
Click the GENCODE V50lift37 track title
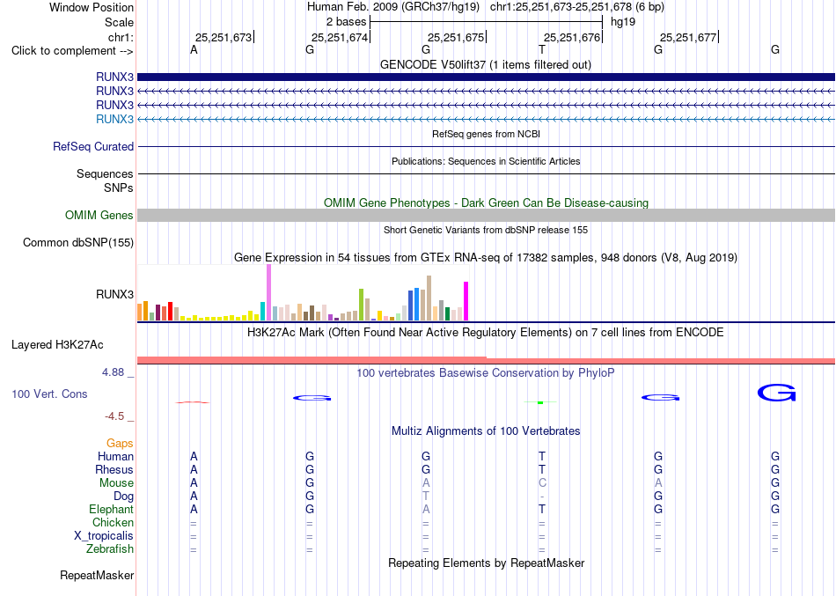[486, 64]
